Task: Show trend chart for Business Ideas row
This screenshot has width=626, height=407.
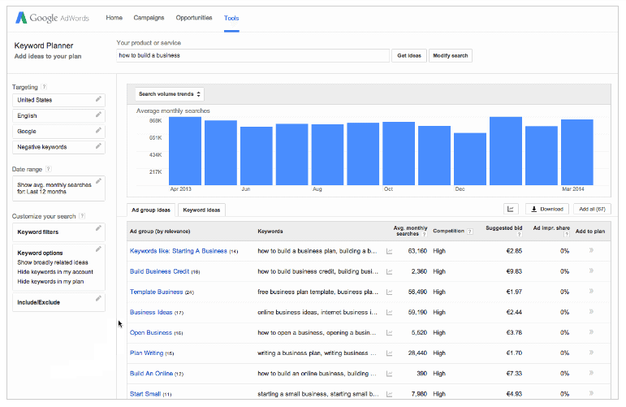Action: [389, 312]
